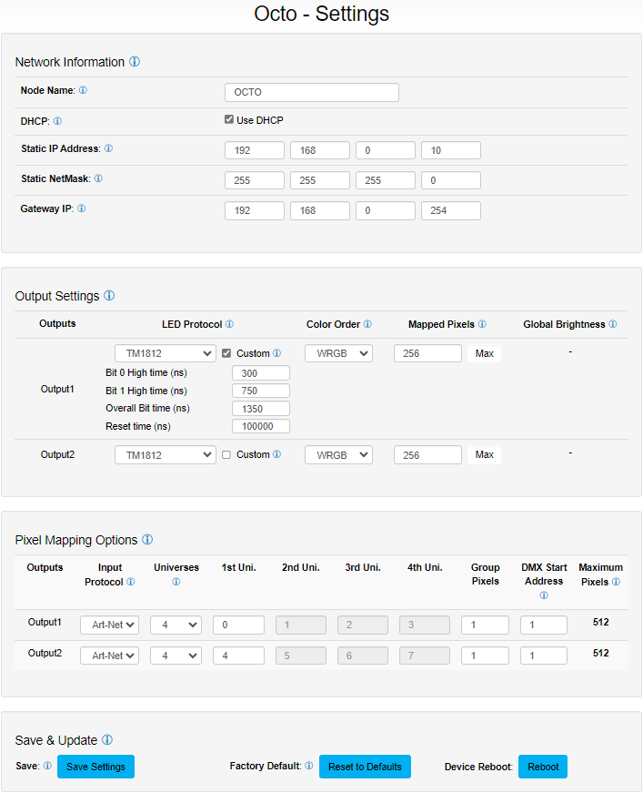Click the info icon beside Output2 Custom

tap(276, 454)
